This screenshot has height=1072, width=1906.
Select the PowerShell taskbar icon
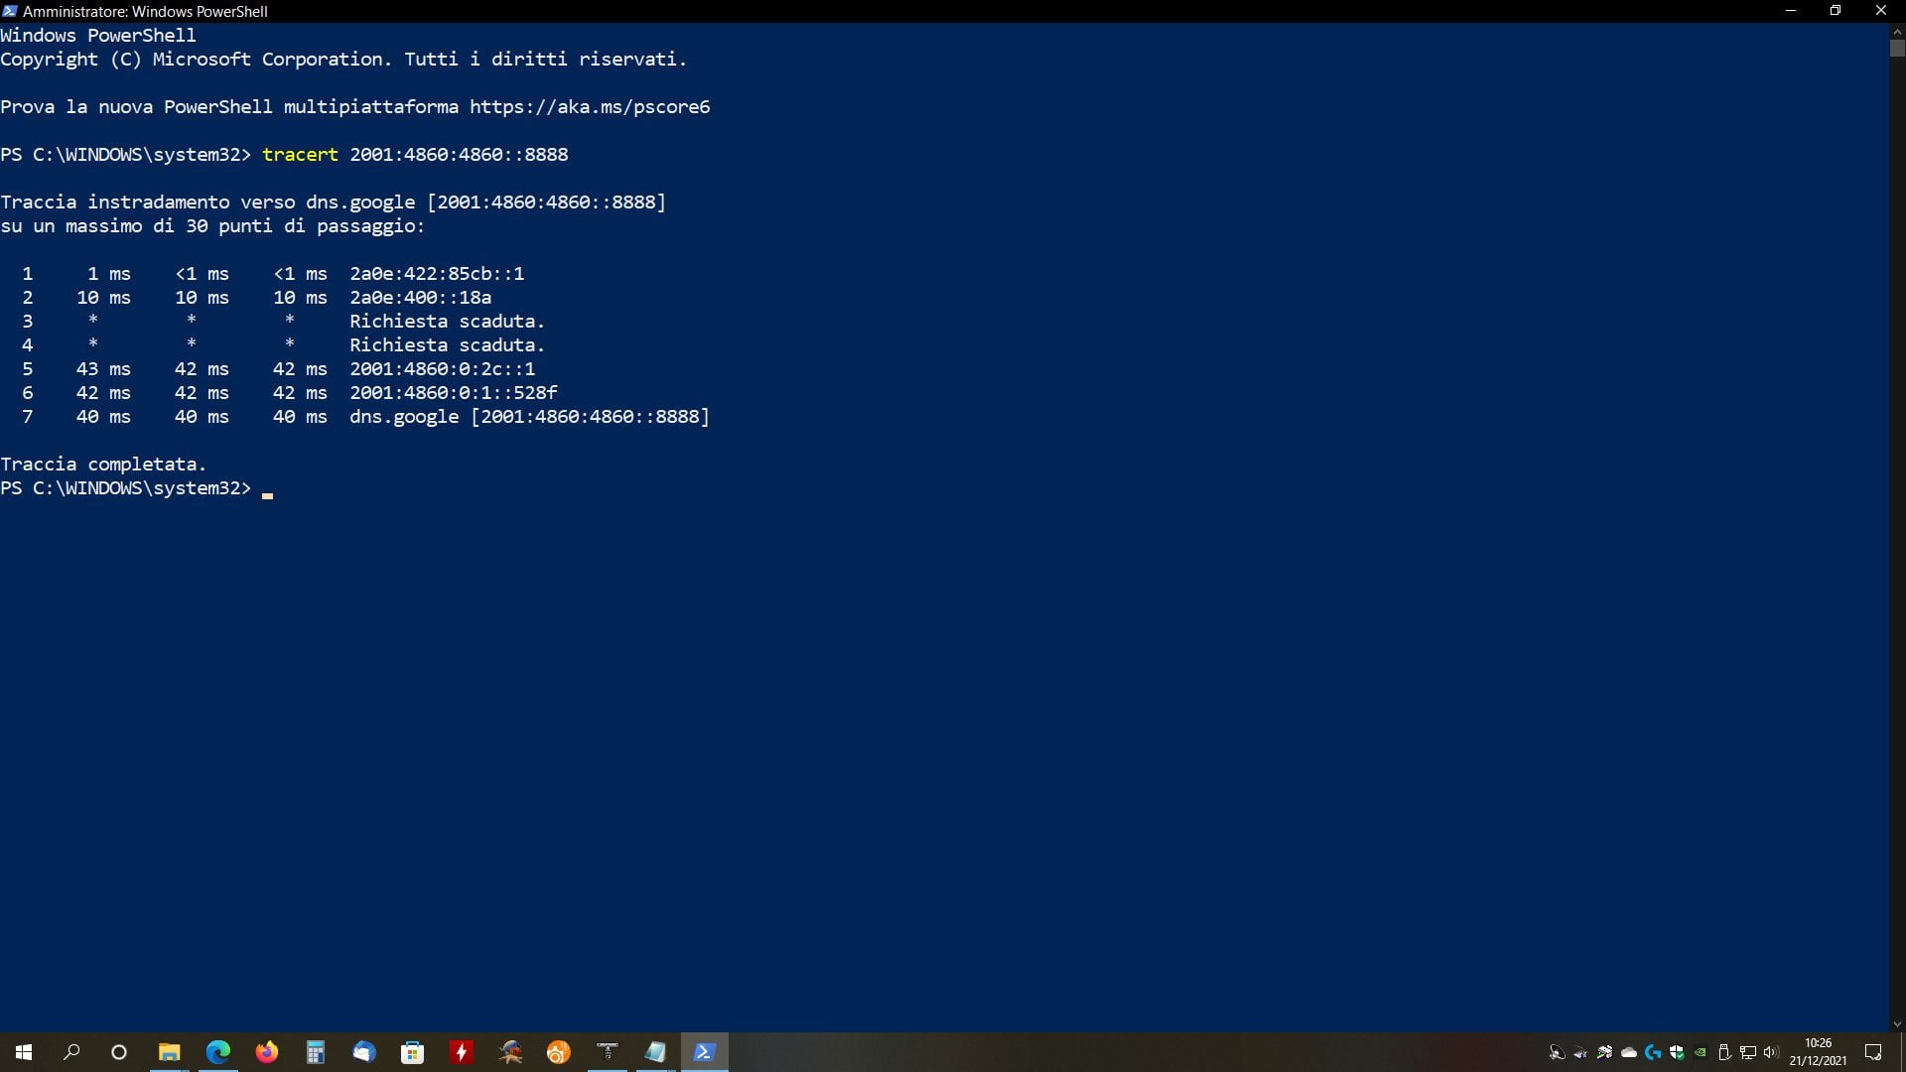coord(704,1052)
